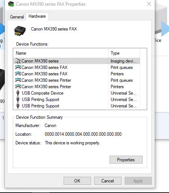Click the 'Canon MX390 series FAX' heading text
Screen dimensions: 169x193
pyautogui.click(x=54, y=29)
